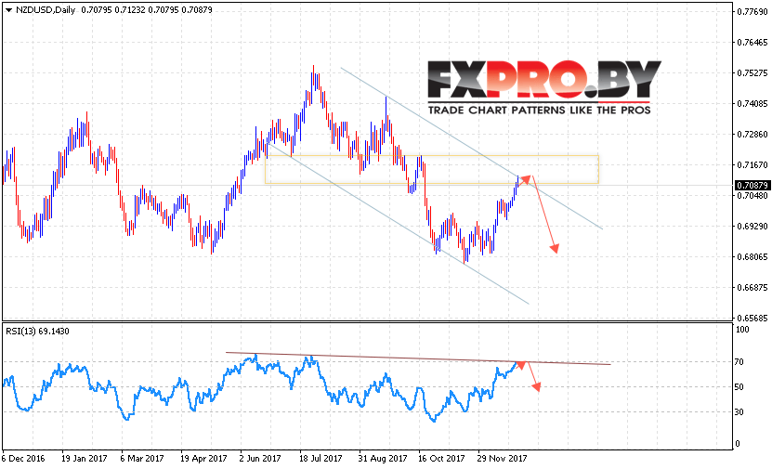Click the 6 Mar 2017 date label
772x469 pixels.
coord(142,459)
